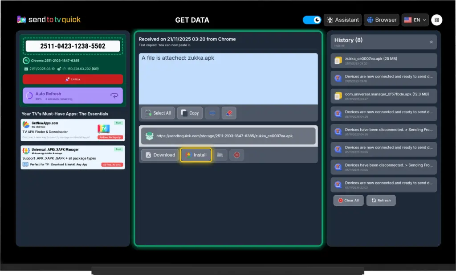Collapse the History panel with the chevron
The width and height of the screenshot is (456, 275).
[x=431, y=42]
